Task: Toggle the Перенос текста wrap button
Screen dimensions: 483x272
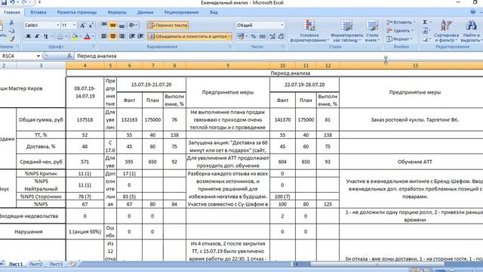Action: click(168, 25)
